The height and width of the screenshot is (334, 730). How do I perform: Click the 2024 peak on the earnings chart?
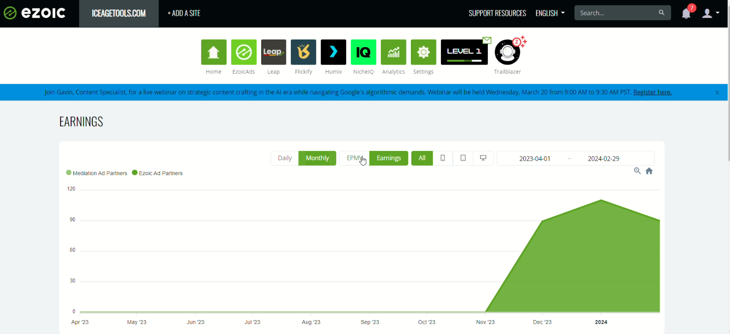coord(601,200)
